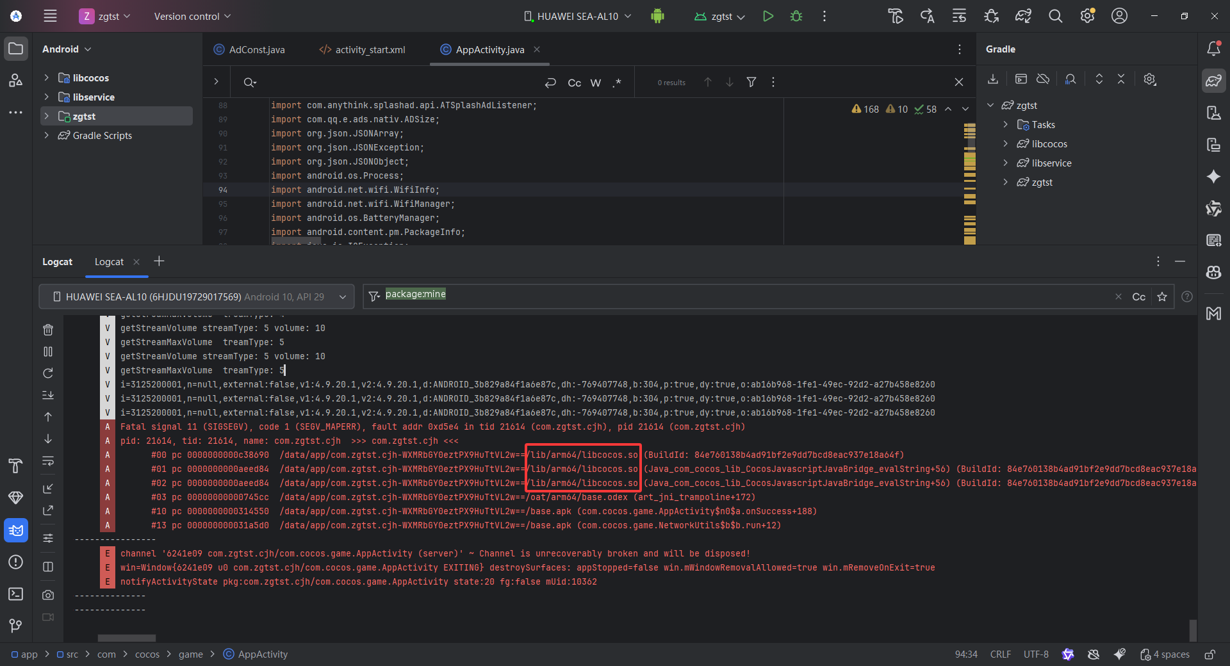The image size is (1230, 666).
Task: Open the HUAWEI SEA-AL10 Logcat device dropdown
Action: pos(197,297)
